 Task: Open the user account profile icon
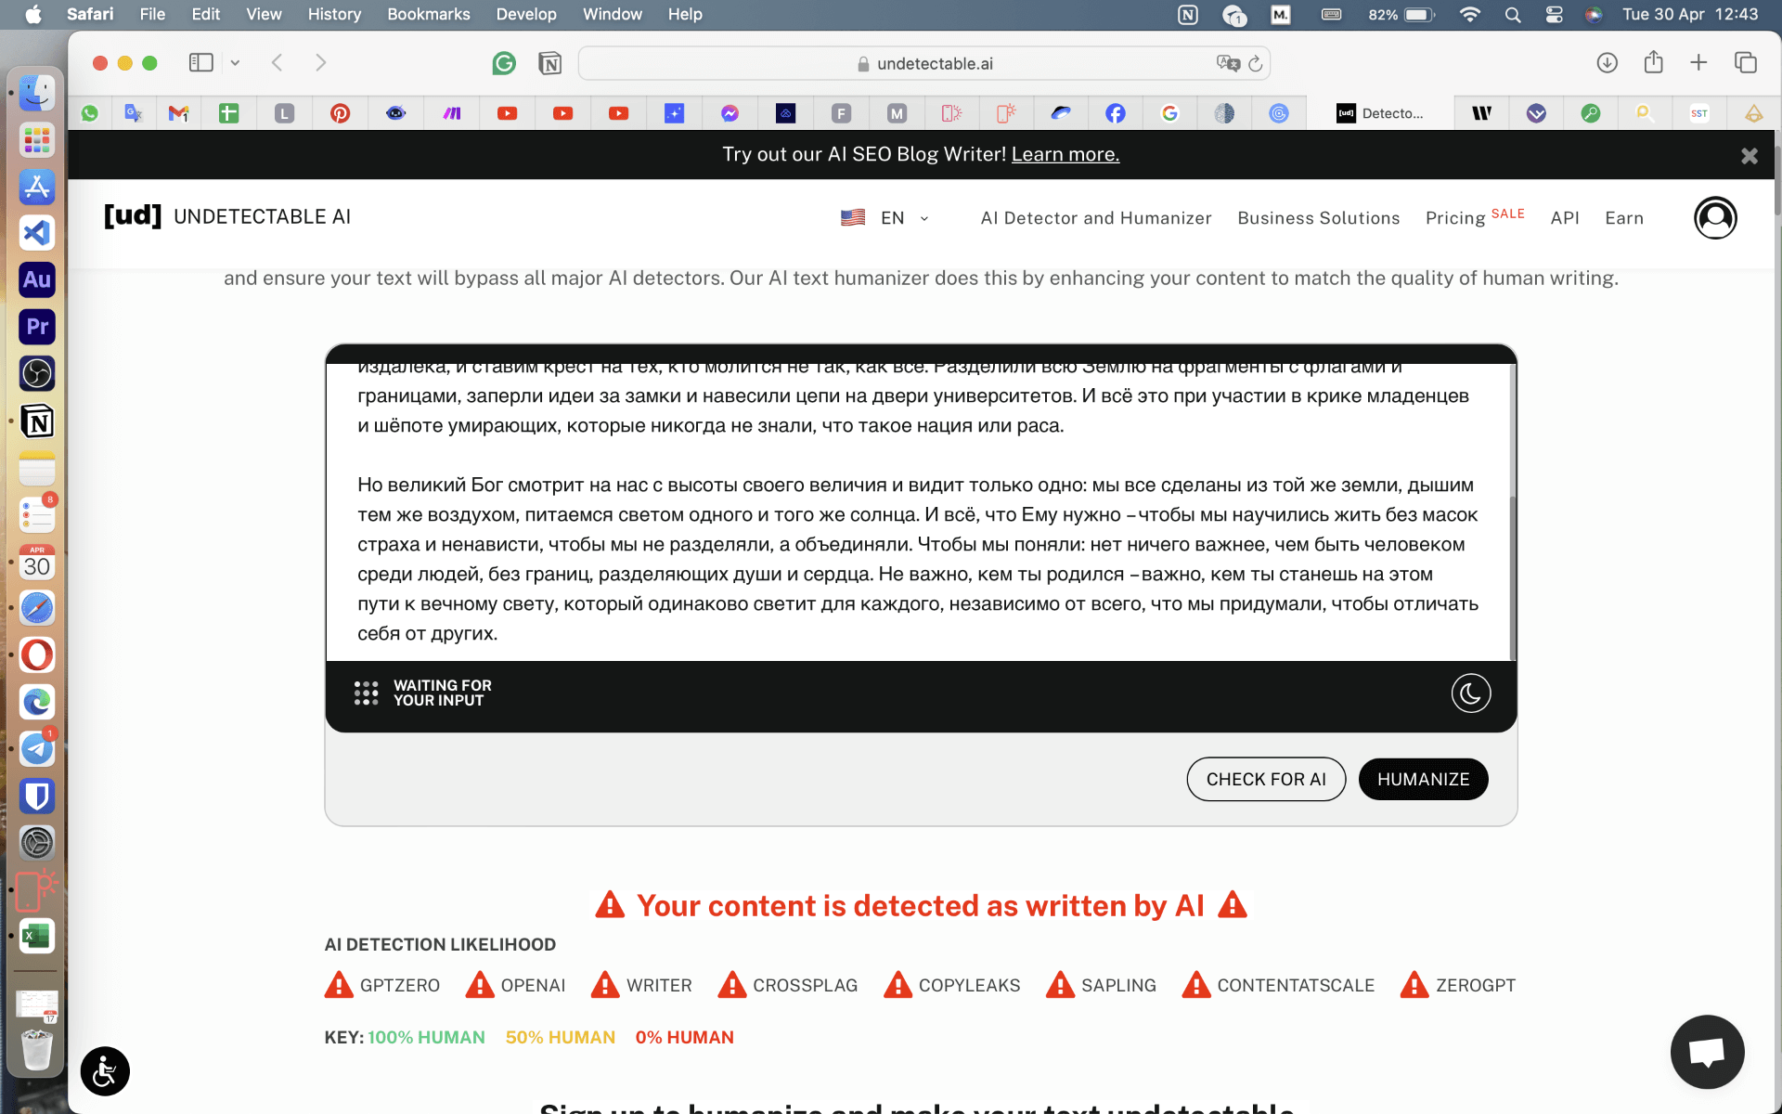tap(1715, 218)
